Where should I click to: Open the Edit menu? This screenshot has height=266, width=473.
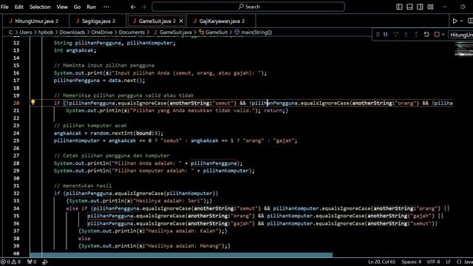click(x=18, y=7)
